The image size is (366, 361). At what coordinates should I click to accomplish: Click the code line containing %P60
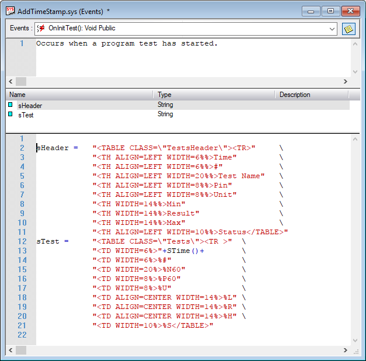[x=137, y=279]
